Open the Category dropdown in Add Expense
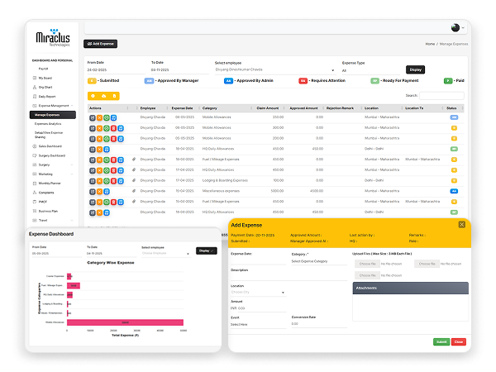496x372 pixels. pos(319,261)
